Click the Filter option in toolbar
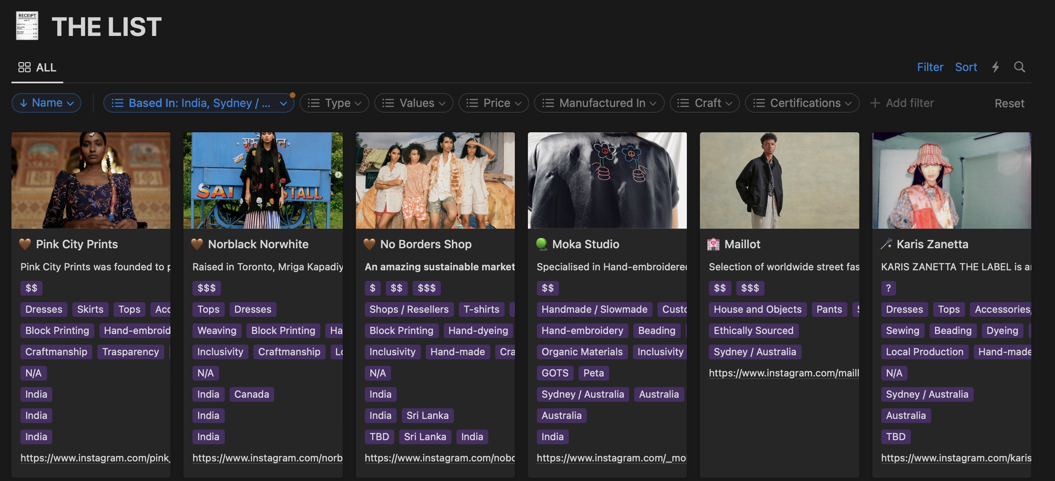Screen dimensions: 1055x481 click(930, 67)
